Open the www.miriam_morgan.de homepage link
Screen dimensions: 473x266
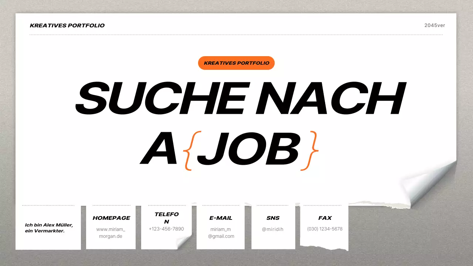[x=110, y=232]
